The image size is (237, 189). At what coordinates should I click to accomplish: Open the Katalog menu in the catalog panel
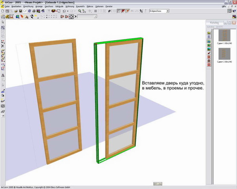coord(210,27)
